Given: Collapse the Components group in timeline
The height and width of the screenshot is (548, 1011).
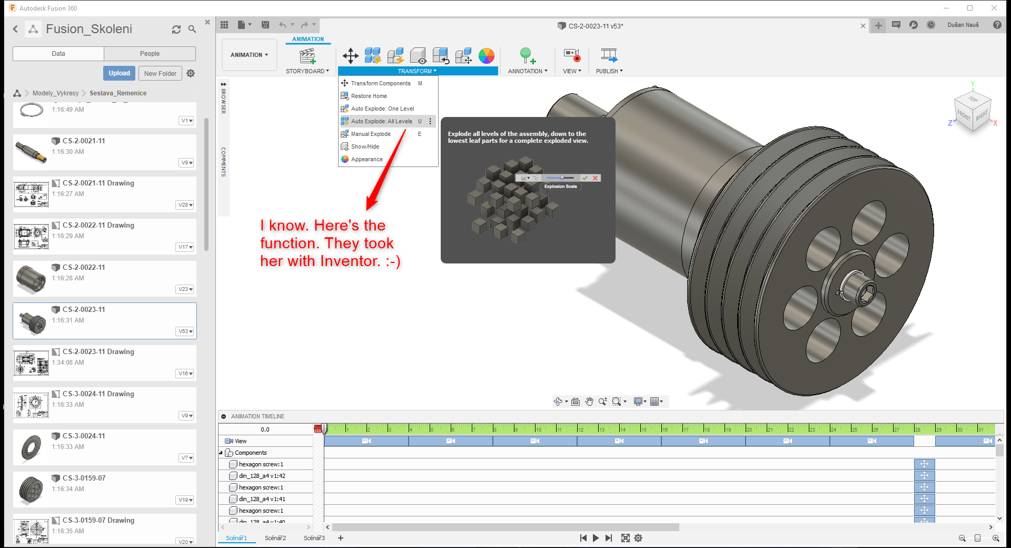Looking at the screenshot, I should (222, 453).
